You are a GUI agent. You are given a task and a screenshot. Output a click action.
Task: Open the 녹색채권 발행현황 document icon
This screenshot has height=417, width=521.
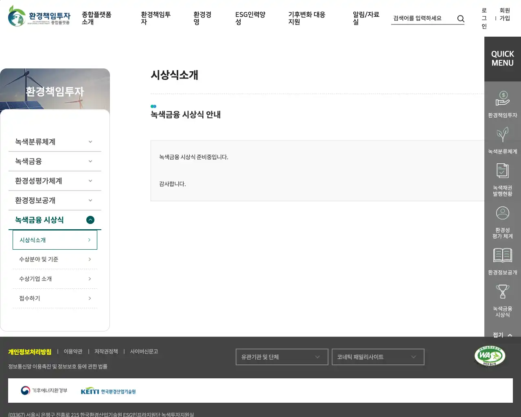tap(503, 171)
